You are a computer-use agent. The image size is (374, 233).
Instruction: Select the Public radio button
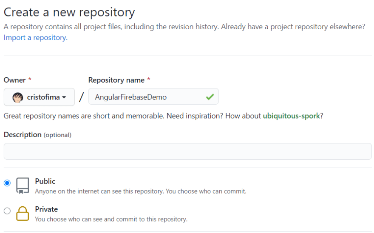pyautogui.click(x=7, y=183)
